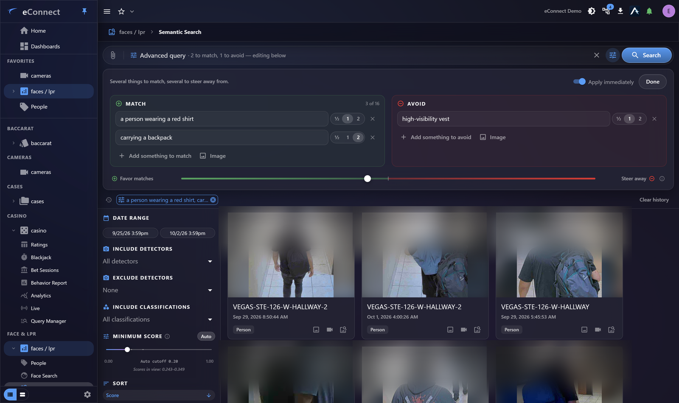Click the search history clock icon
This screenshot has height=403, width=679.
click(109, 200)
